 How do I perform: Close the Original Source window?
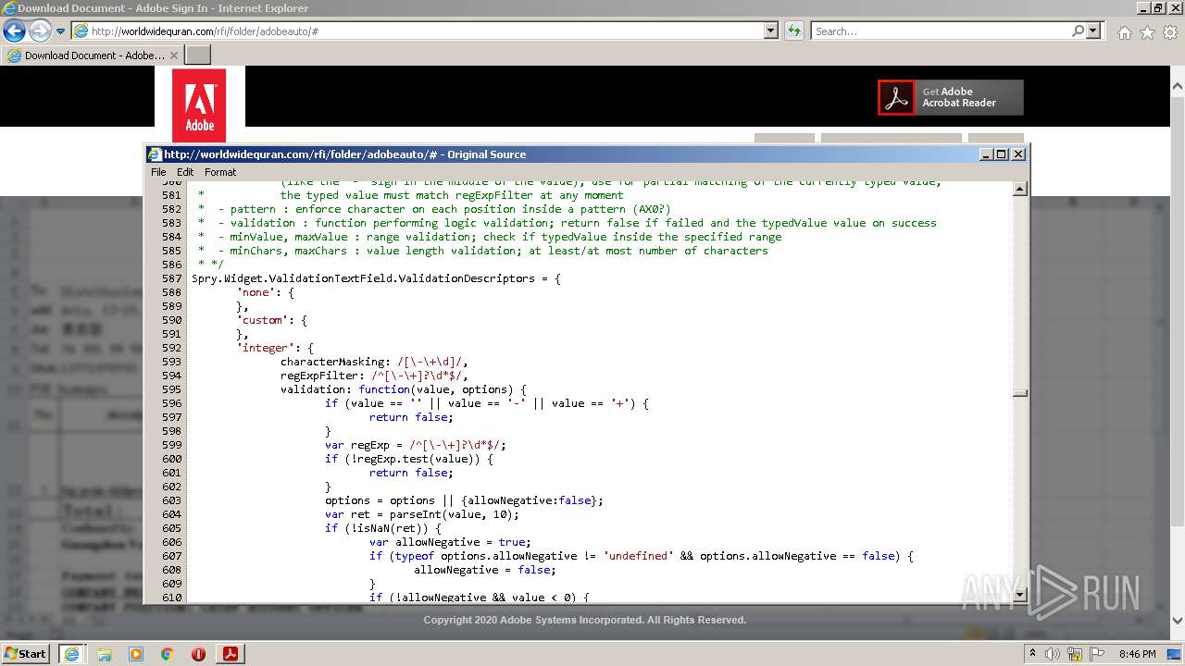[x=1018, y=154]
